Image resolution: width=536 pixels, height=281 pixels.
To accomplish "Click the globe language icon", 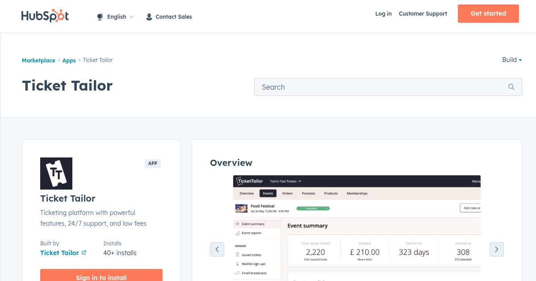I will 100,17.
